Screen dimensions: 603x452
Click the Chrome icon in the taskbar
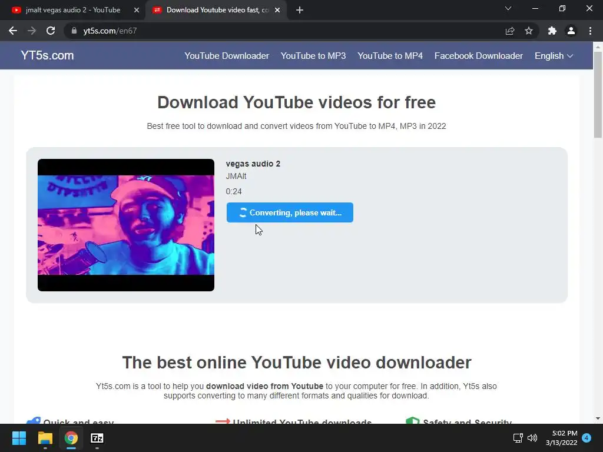71,438
